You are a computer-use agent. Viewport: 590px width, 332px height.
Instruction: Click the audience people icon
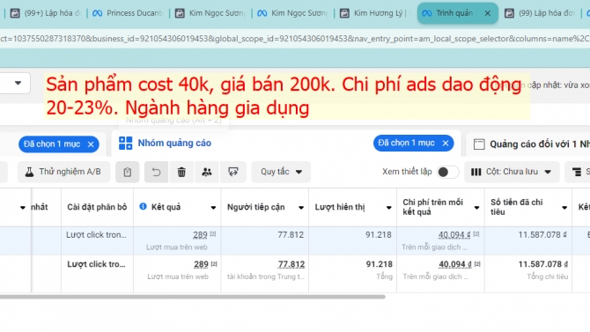pos(207,172)
